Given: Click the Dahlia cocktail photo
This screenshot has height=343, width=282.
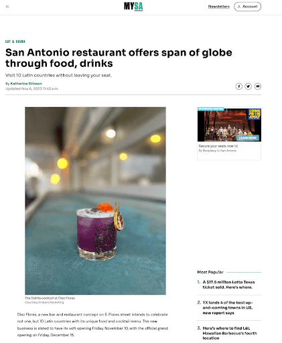Looking at the screenshot, I should [x=95, y=201].
